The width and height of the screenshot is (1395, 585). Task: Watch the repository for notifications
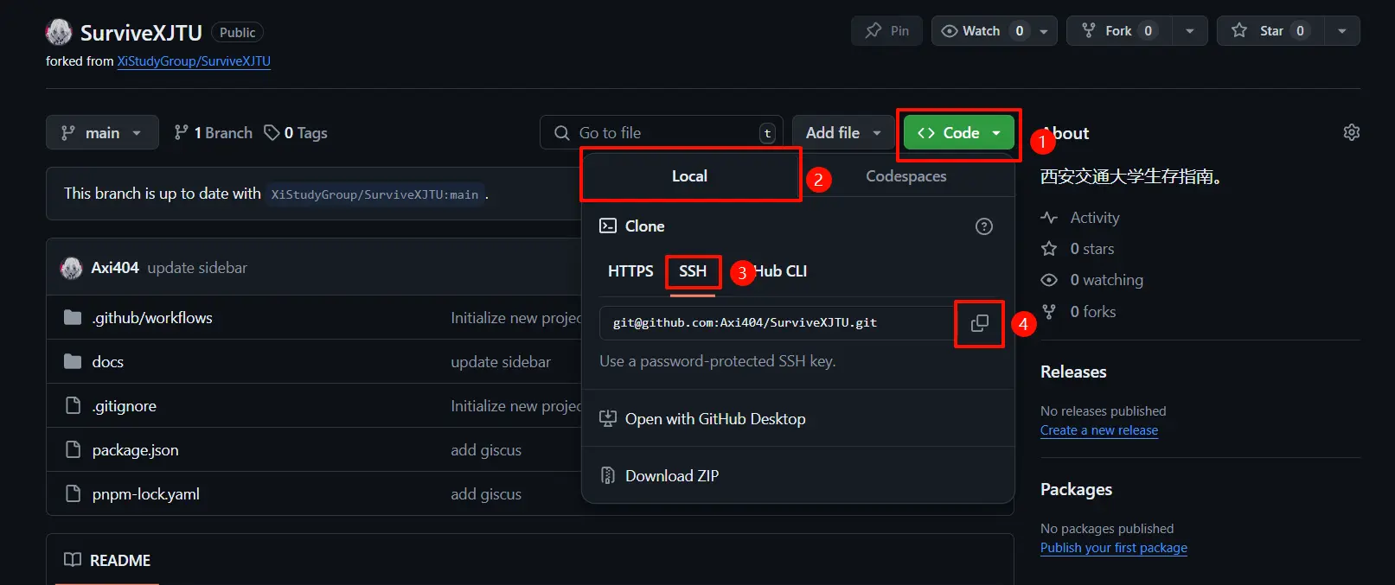(x=982, y=31)
